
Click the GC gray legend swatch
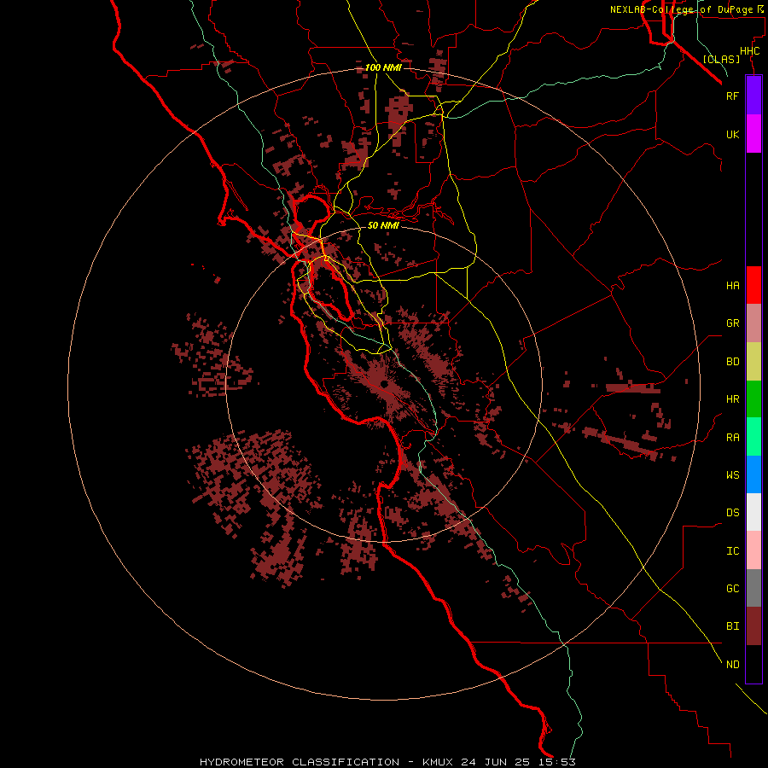pos(753,588)
